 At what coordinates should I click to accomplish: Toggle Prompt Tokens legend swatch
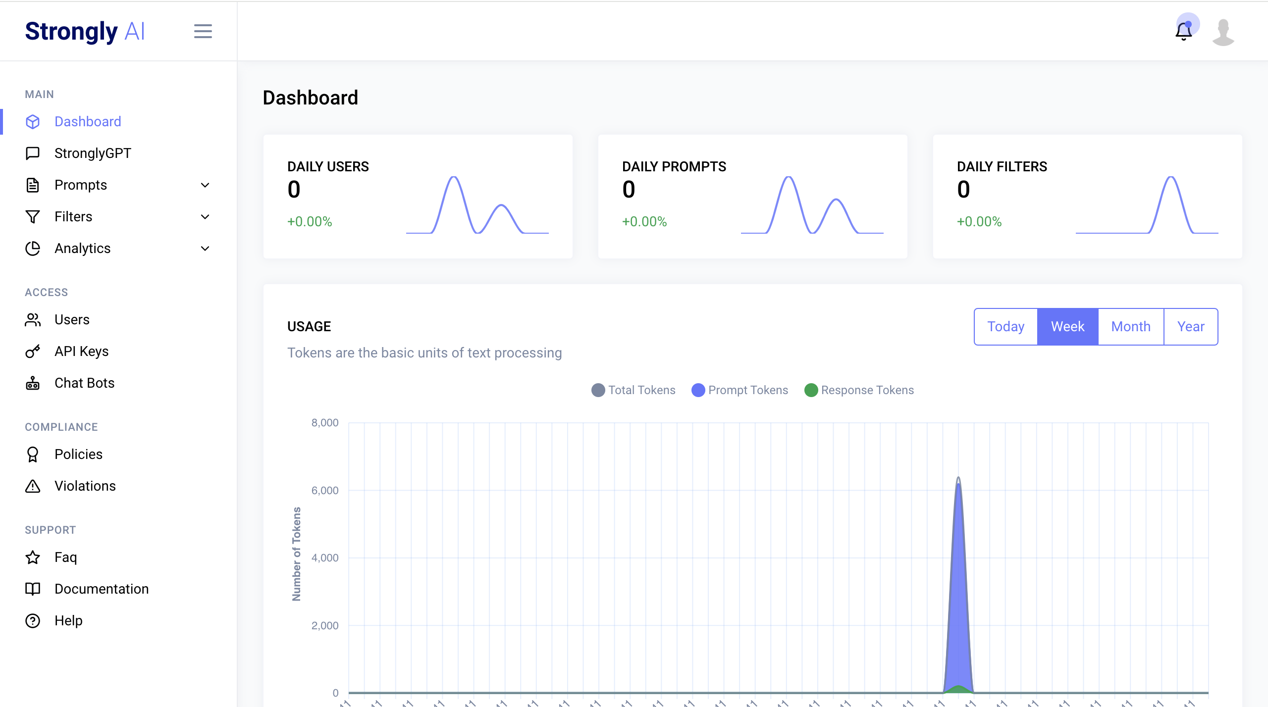698,390
